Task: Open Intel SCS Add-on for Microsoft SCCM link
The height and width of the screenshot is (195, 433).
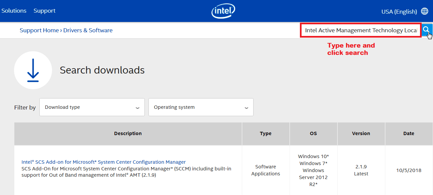Action: [103, 162]
